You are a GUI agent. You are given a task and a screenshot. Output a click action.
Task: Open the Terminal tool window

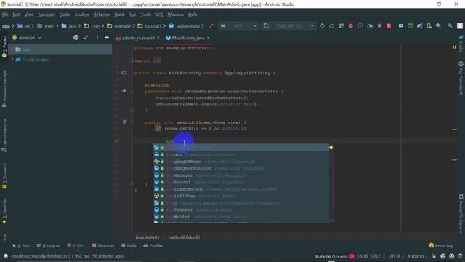[x=102, y=246]
